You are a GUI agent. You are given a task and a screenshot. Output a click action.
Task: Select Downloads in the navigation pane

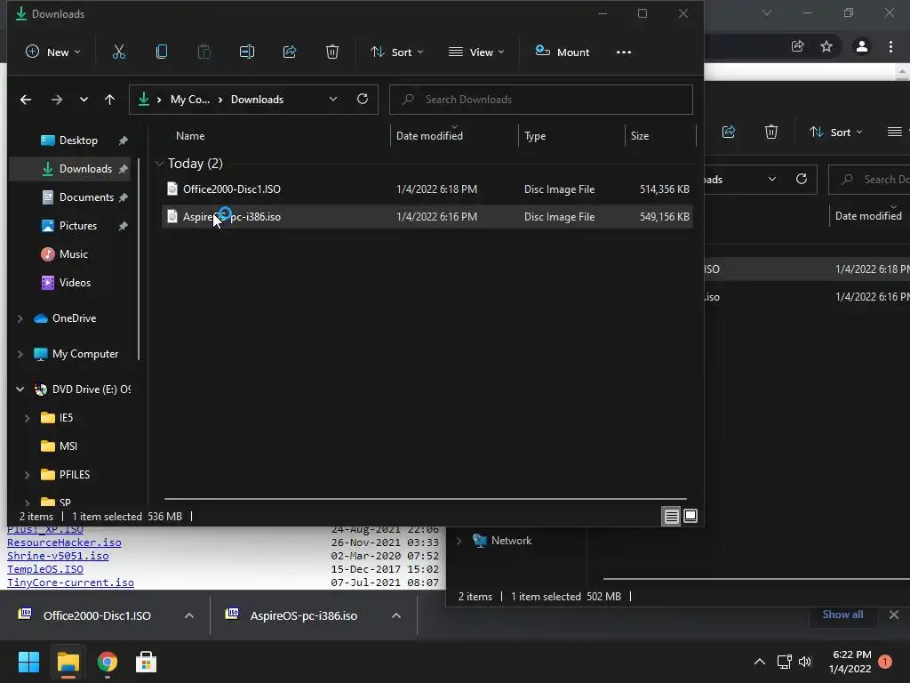click(x=85, y=168)
